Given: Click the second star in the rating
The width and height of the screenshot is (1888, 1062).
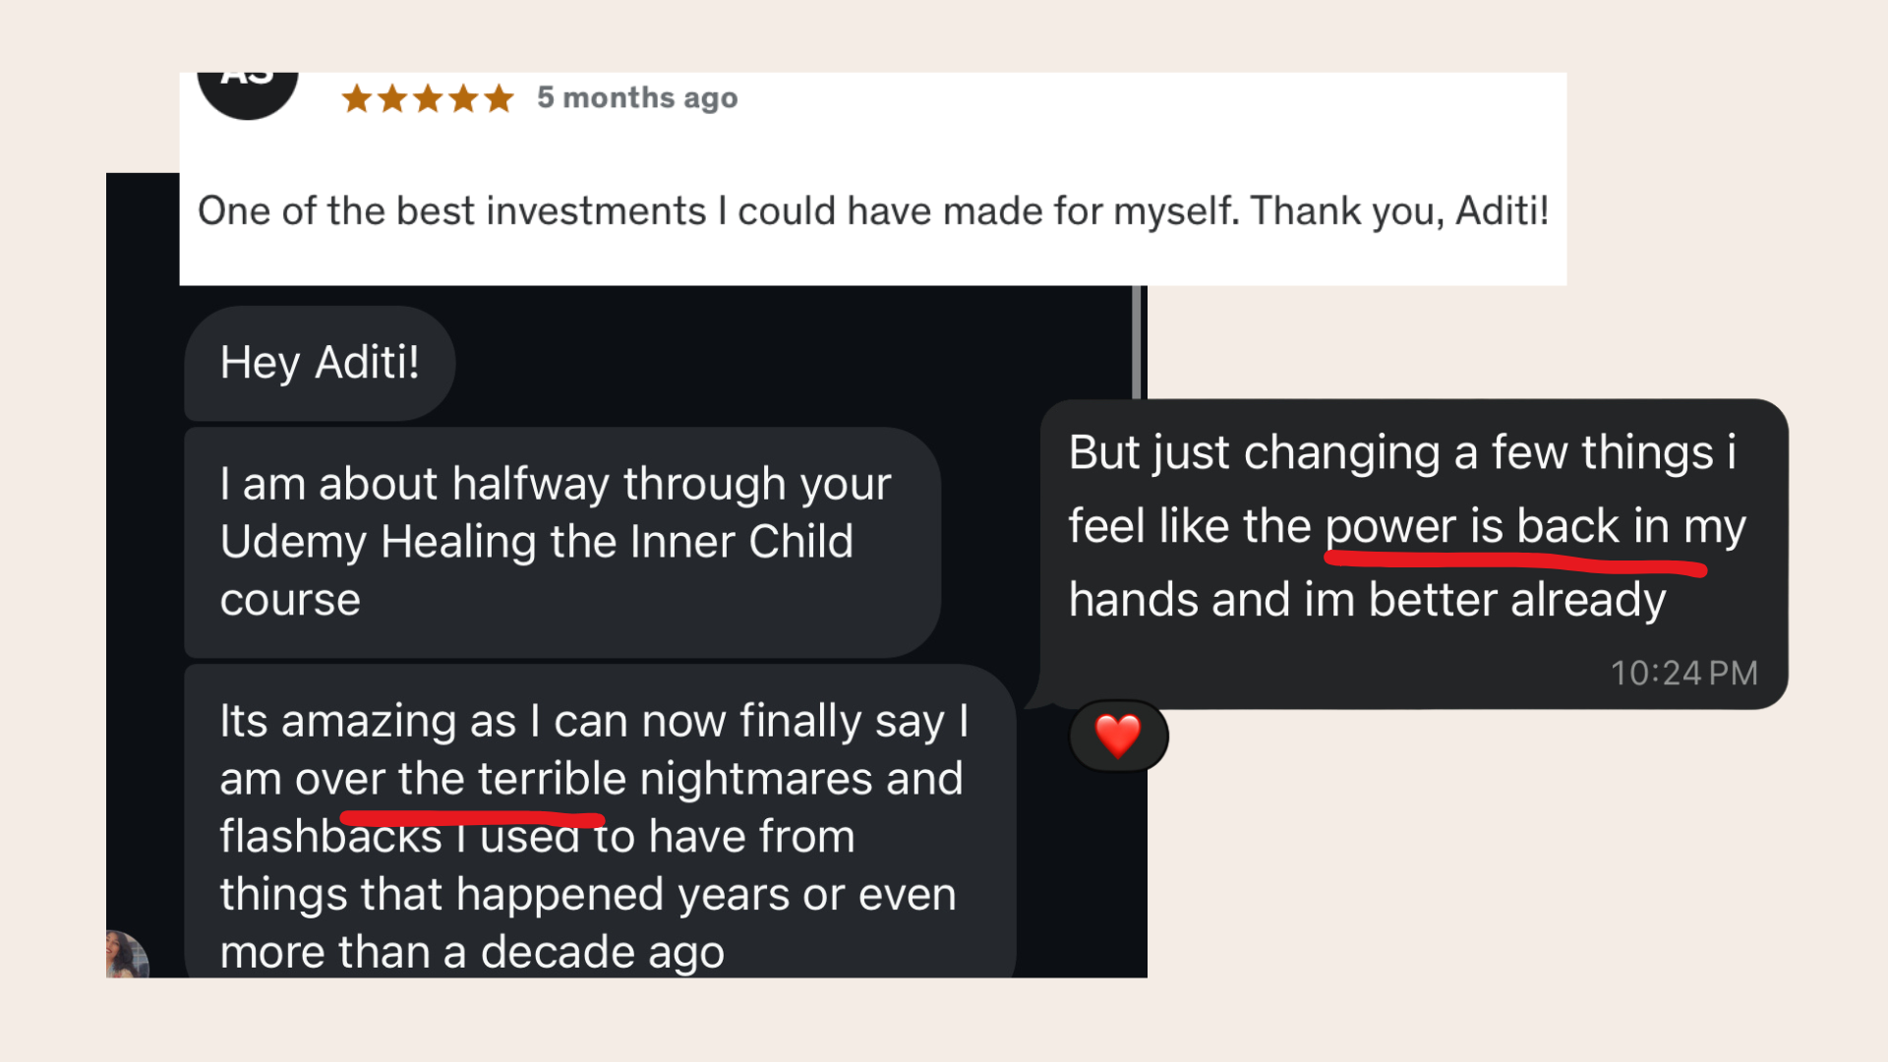Looking at the screenshot, I should 392,98.
